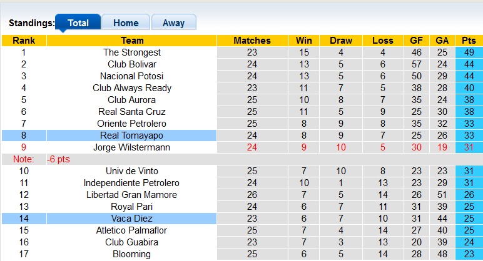Click Real Santa Cruz team name
The height and width of the screenshot is (261, 483).
click(x=132, y=112)
